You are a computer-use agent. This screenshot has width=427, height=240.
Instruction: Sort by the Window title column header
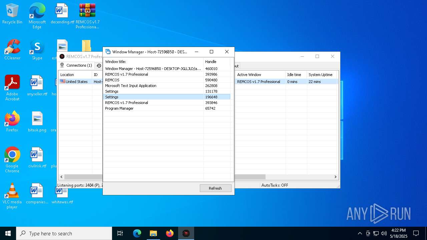[153, 62]
